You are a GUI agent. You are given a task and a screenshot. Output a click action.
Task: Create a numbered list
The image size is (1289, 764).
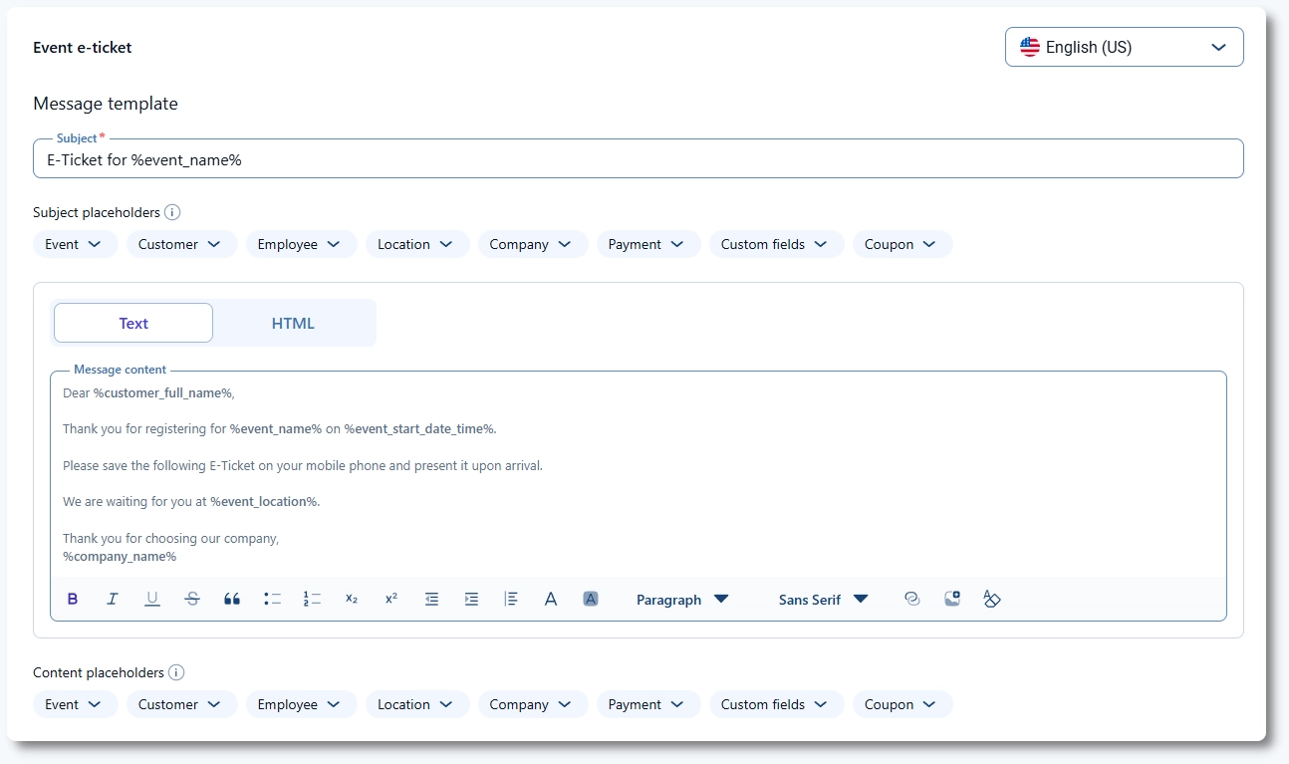tap(312, 599)
